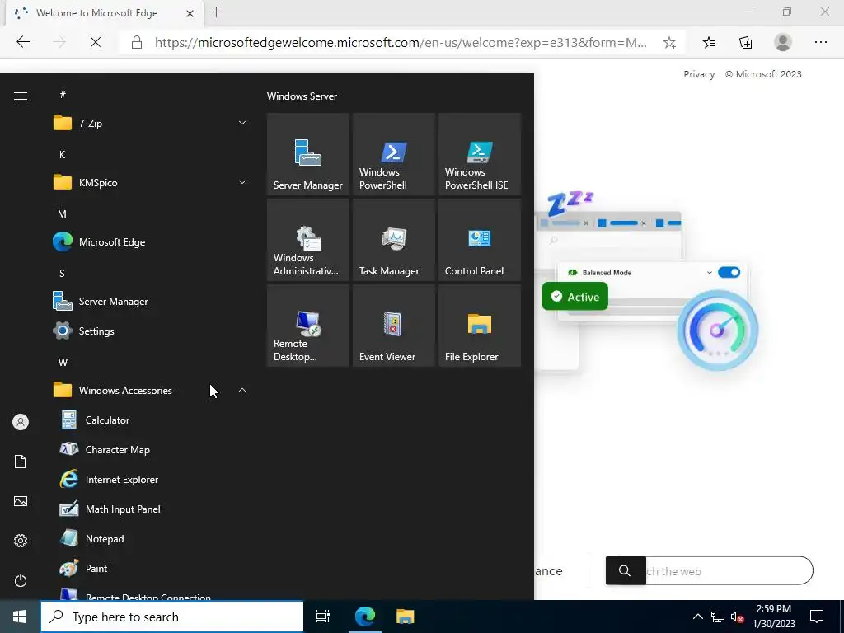Open Server Manager tile
Screen dimensions: 844x633
308,154
